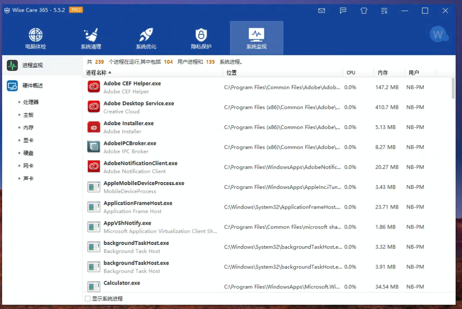This screenshot has width=462, height=309.
Task: Click the 'Creative Cloud' description text
Action: (121, 112)
